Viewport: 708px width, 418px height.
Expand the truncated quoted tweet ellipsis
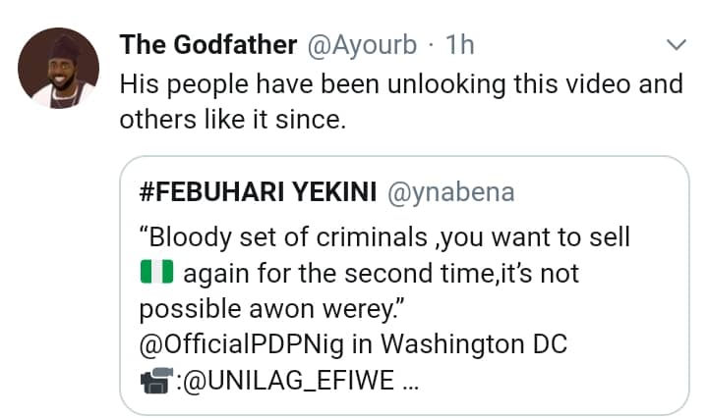pyautogui.click(x=411, y=383)
